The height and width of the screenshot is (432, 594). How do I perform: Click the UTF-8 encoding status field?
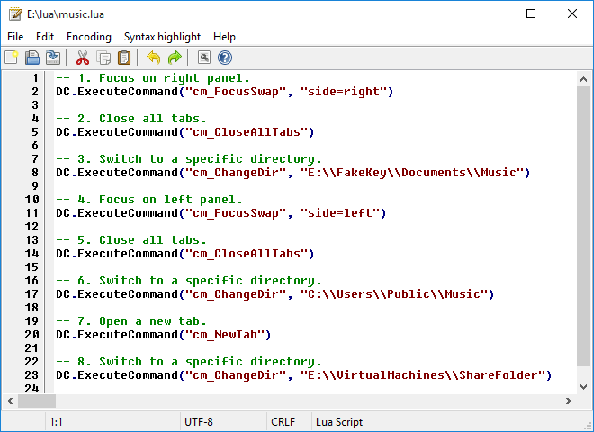tap(199, 421)
